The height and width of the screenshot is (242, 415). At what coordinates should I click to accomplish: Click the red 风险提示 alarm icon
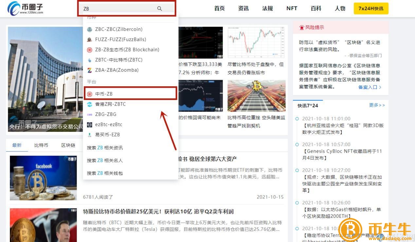pyautogui.click(x=301, y=27)
